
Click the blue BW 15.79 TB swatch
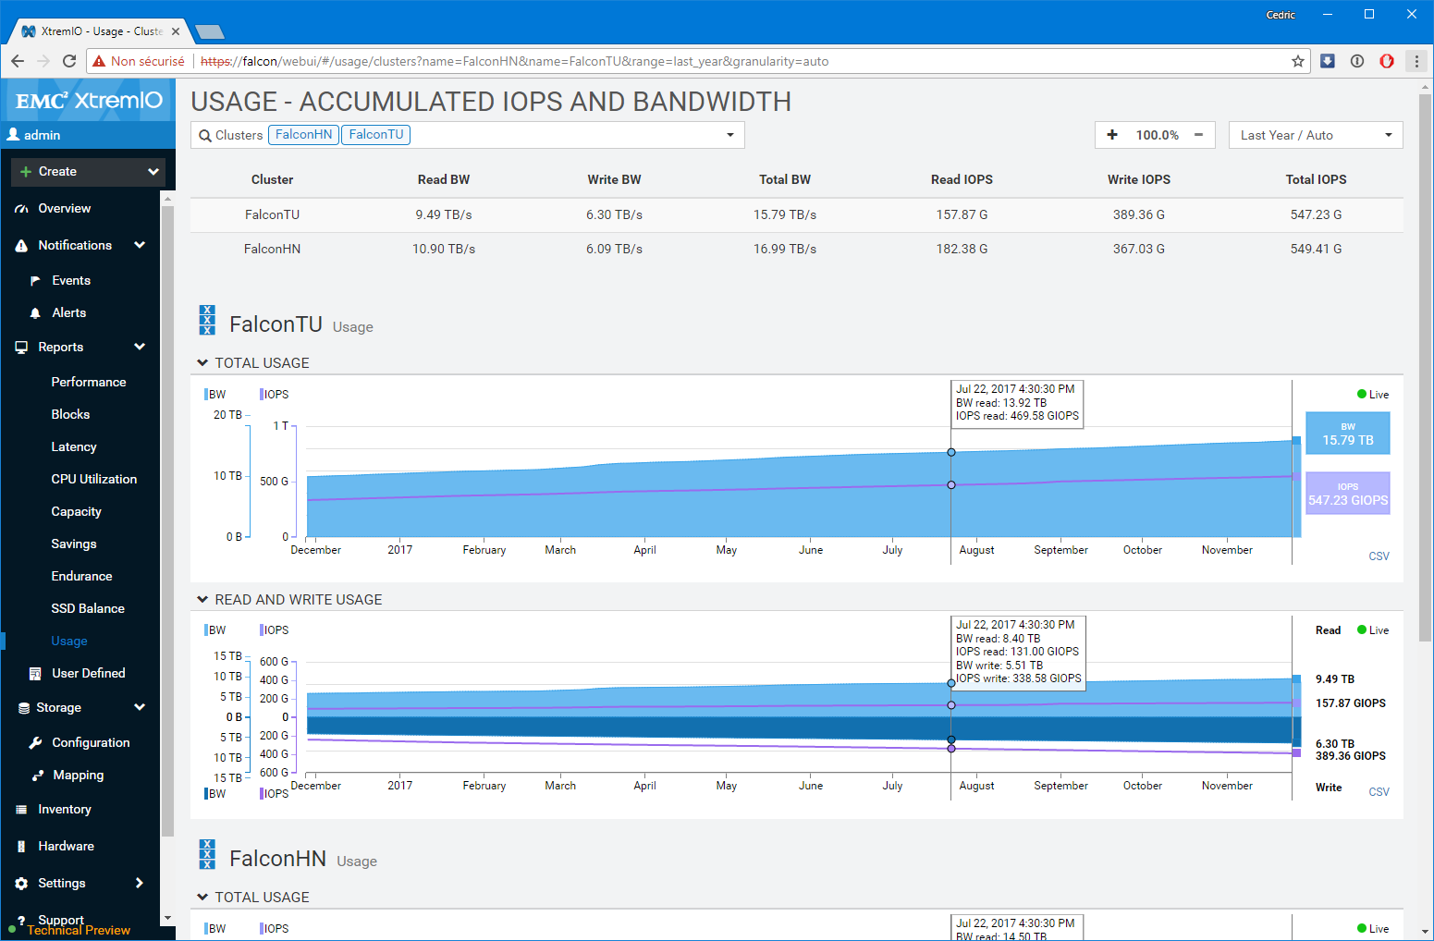(1347, 434)
